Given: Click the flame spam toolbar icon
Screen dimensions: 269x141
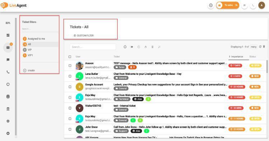Looking at the screenshot, I should pyautogui.click(x=146, y=47).
